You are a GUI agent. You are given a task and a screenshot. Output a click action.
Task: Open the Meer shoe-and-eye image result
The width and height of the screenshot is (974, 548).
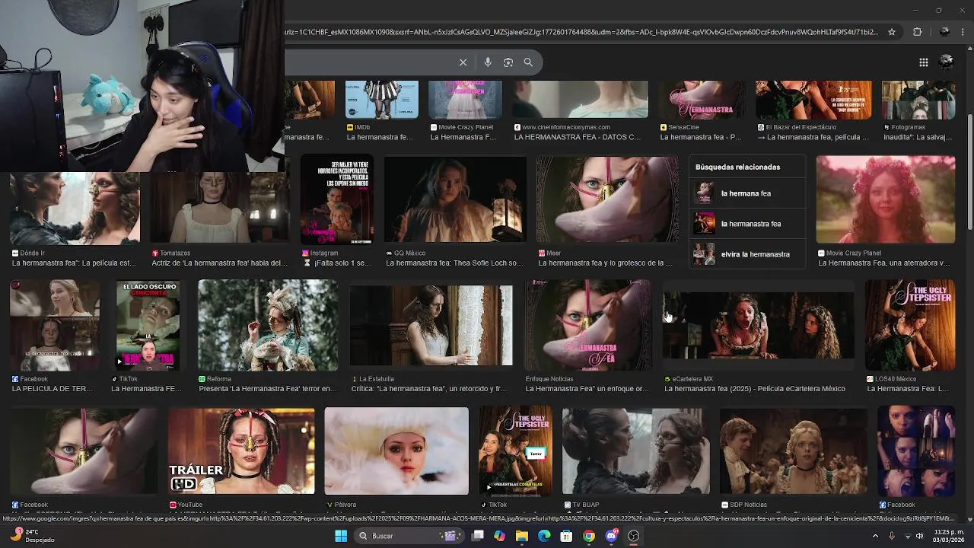click(x=607, y=200)
